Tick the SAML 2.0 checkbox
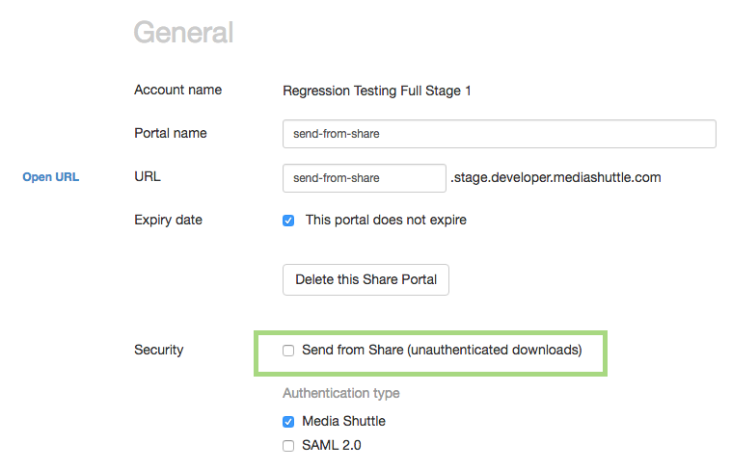 (x=288, y=446)
